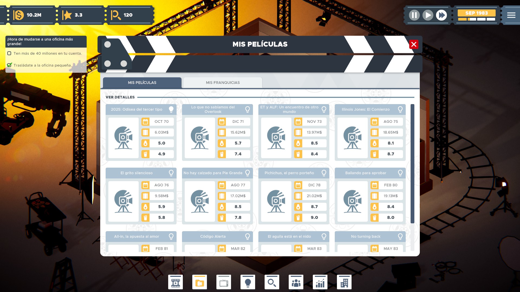Open the orange folder icon in bottom toolbar
The height and width of the screenshot is (292, 520).
click(x=200, y=282)
